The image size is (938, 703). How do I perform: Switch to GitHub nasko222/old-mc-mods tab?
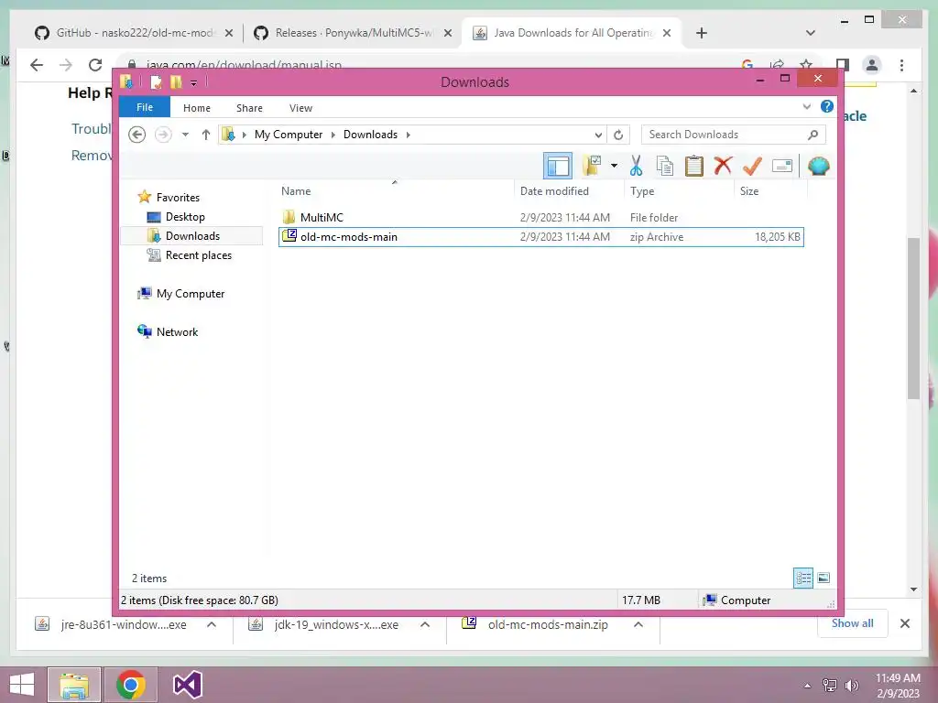(134, 33)
